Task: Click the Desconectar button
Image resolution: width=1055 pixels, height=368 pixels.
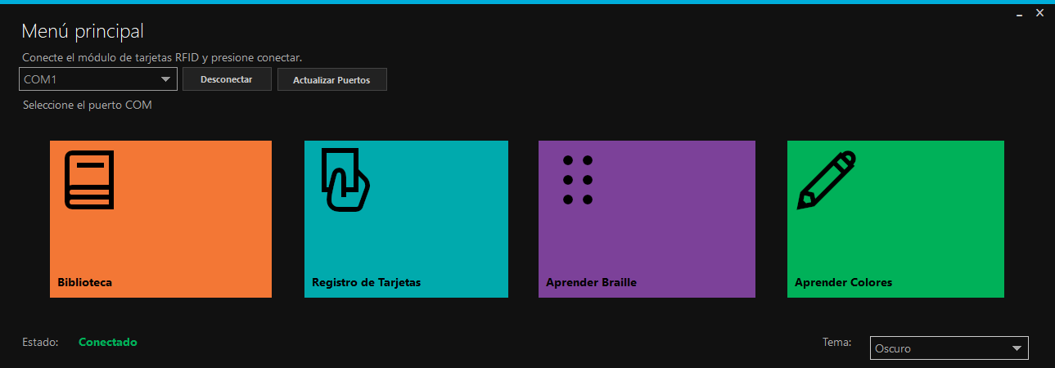Action: (226, 79)
